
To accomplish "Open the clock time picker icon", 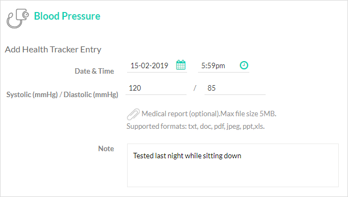I will [244, 65].
